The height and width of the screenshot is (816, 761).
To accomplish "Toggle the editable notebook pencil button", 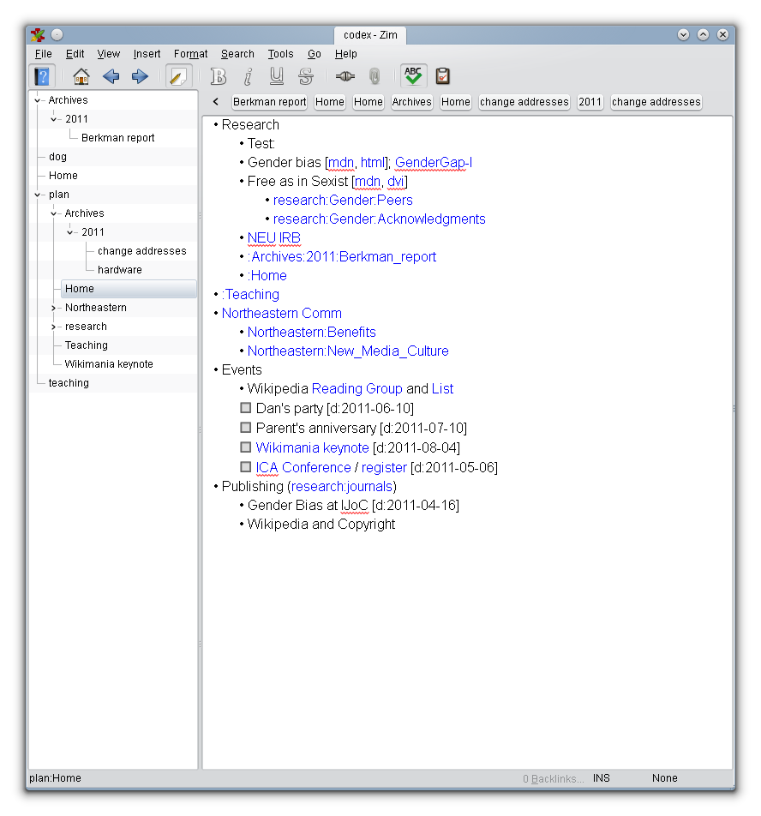I will (178, 76).
